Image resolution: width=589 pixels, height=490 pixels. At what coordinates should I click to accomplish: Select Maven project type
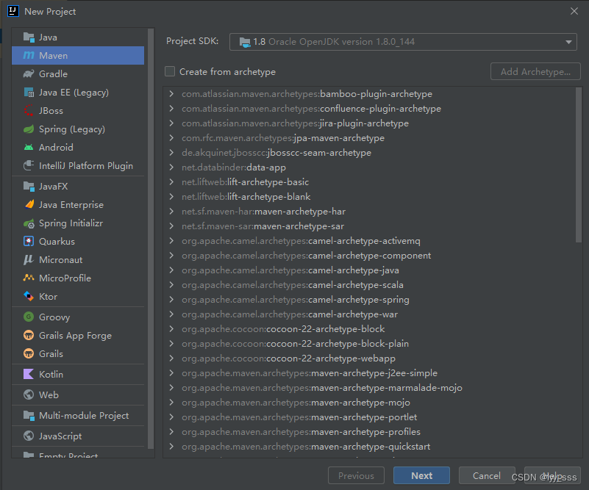point(78,56)
